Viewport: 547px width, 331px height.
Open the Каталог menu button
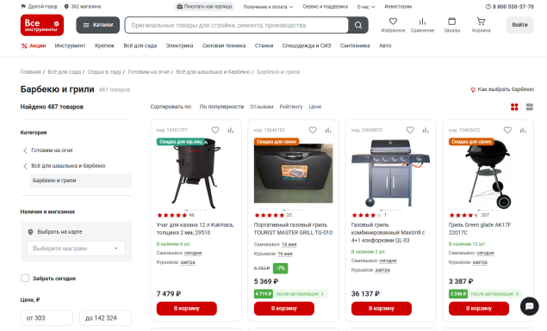pos(98,25)
